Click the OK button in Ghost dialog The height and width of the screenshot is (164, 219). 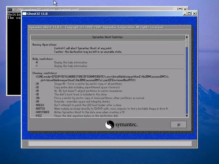click(x=179, y=125)
